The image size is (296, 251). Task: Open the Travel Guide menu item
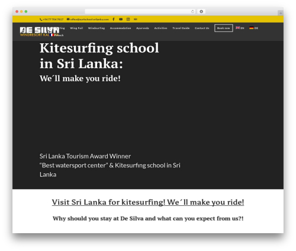click(181, 28)
